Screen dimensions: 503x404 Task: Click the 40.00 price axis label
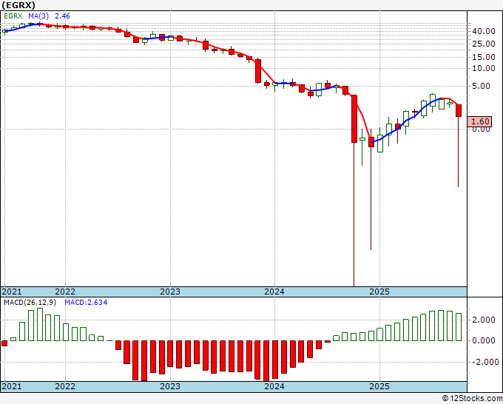(484, 32)
